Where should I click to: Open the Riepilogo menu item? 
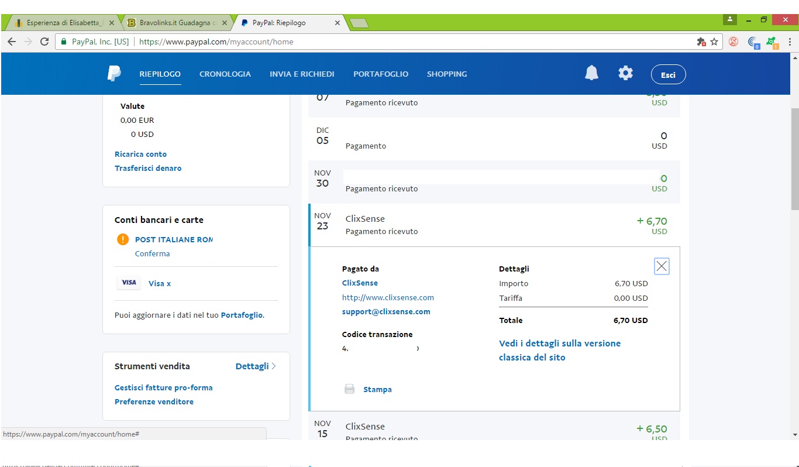[x=160, y=74]
